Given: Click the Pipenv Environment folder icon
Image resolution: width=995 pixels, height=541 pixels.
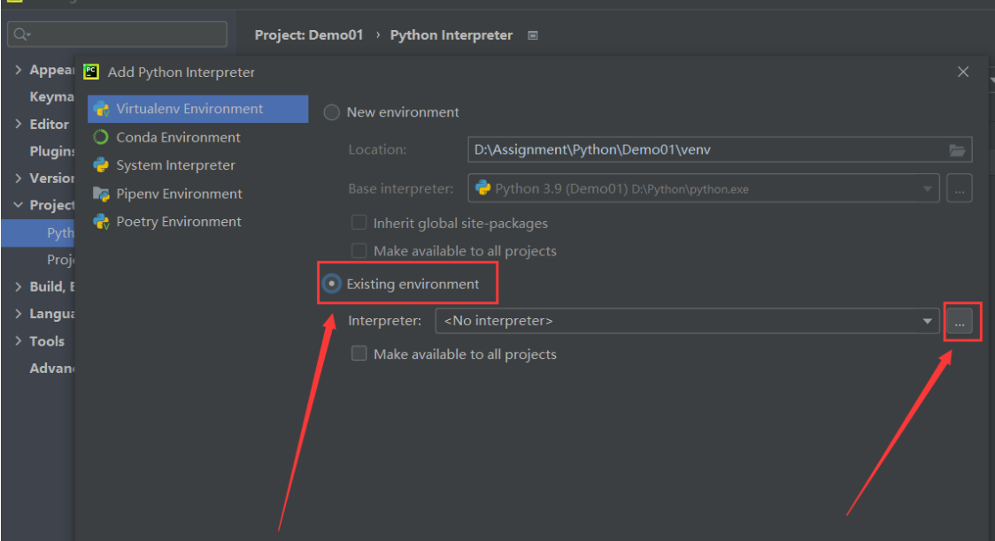Looking at the screenshot, I should (x=101, y=194).
